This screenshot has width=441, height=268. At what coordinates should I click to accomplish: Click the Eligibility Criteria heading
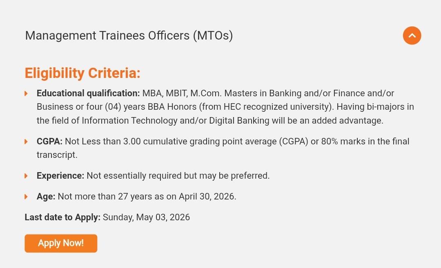82,73
